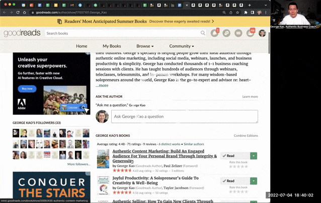Open the profile avatar in Goodreads header

(x=262, y=33)
